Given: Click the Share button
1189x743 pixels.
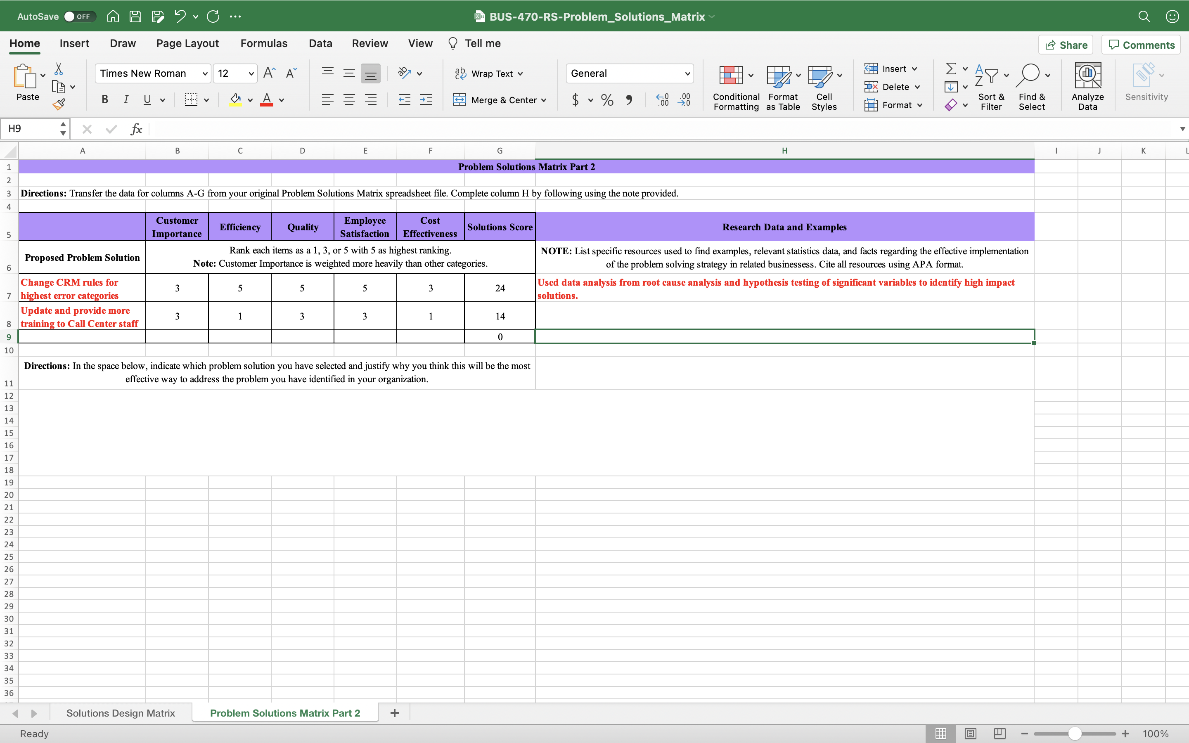Looking at the screenshot, I should 1066,45.
